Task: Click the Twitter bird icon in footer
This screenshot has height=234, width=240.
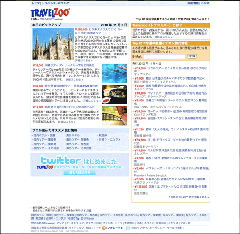Action: click(127, 228)
